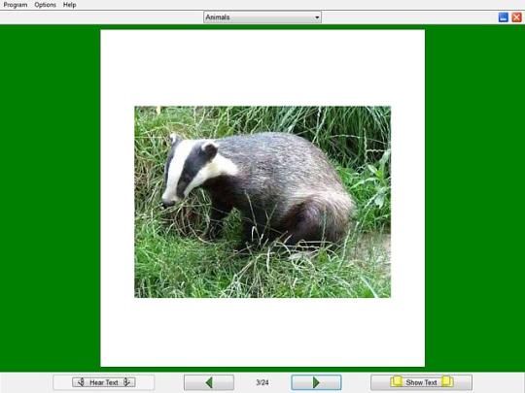
Task: Expand the Animals category dropdown
Action: coord(262,17)
